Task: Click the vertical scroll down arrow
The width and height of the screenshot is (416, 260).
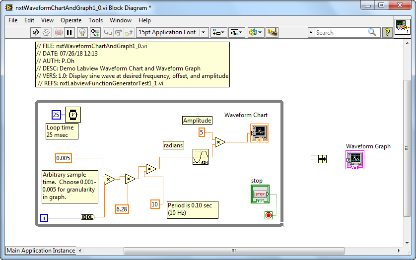Action: (x=407, y=243)
